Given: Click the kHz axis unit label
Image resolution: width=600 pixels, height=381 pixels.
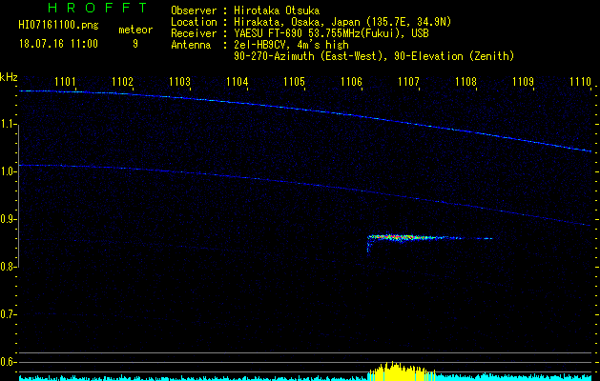Looking at the screenshot, I should point(10,77).
